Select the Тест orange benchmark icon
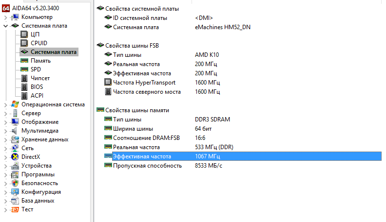This screenshot has height=222, width=386. [15, 209]
